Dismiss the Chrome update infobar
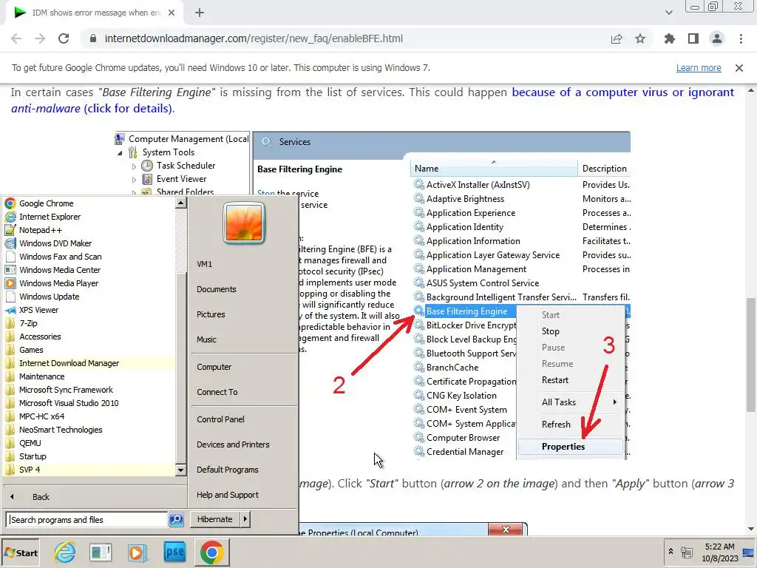The height and width of the screenshot is (568, 757). point(739,68)
